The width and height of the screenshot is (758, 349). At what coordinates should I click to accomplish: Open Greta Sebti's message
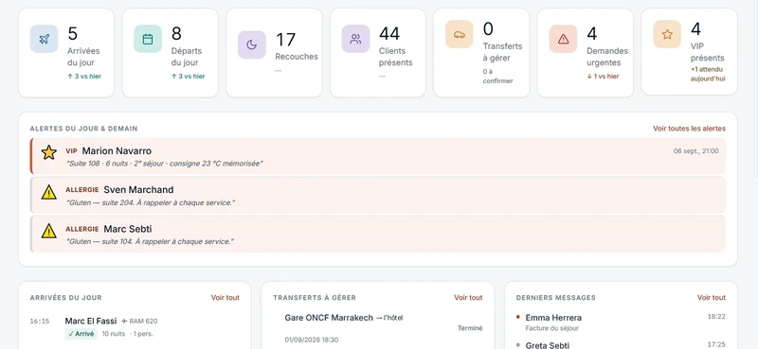point(548,344)
